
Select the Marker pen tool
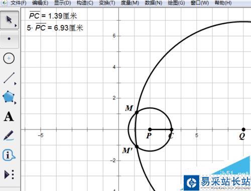pos(9,135)
